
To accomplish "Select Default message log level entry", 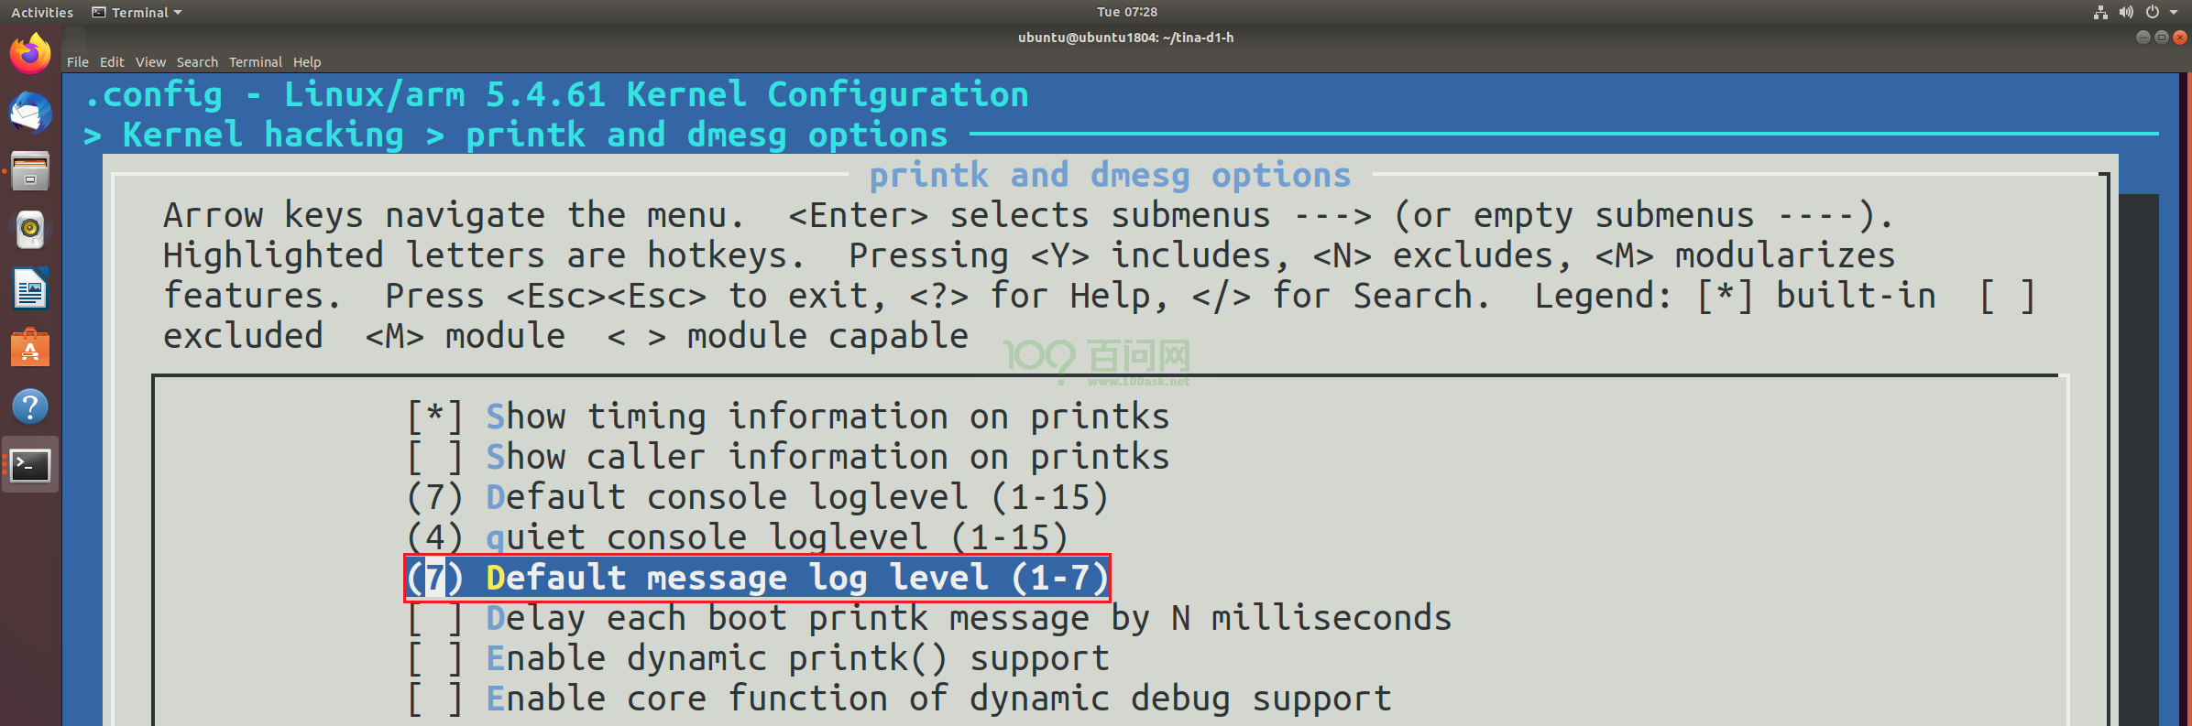I will click(757, 579).
